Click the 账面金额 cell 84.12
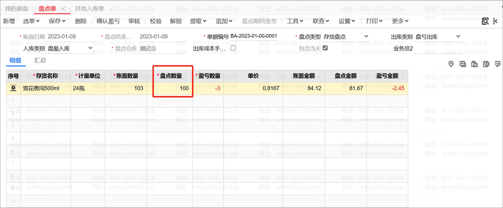This screenshot has height=208, width=503. point(304,88)
